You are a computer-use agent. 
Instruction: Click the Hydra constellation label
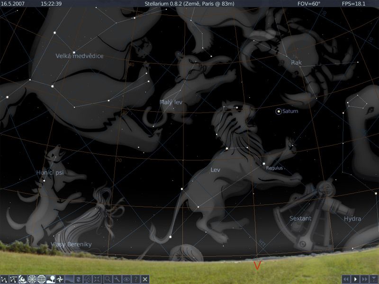tap(352, 219)
